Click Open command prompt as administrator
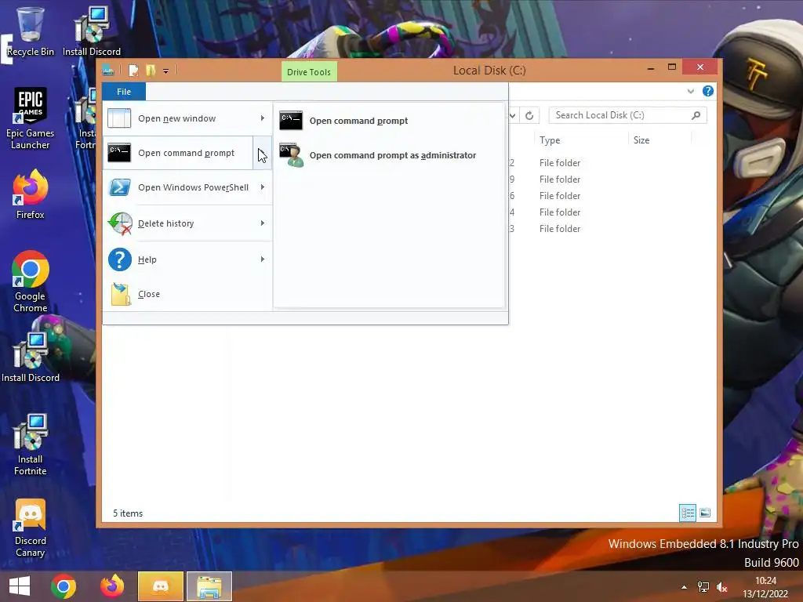Screen dimensions: 803x602 coord(389,155)
